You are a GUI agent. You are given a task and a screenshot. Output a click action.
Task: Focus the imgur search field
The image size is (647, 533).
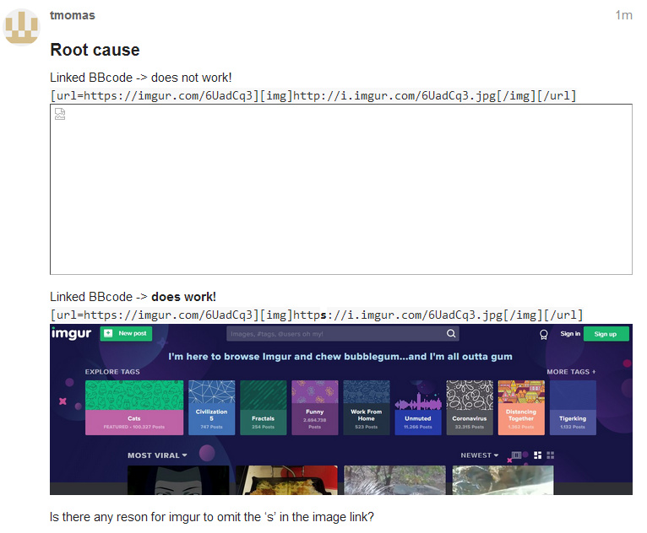coord(342,334)
